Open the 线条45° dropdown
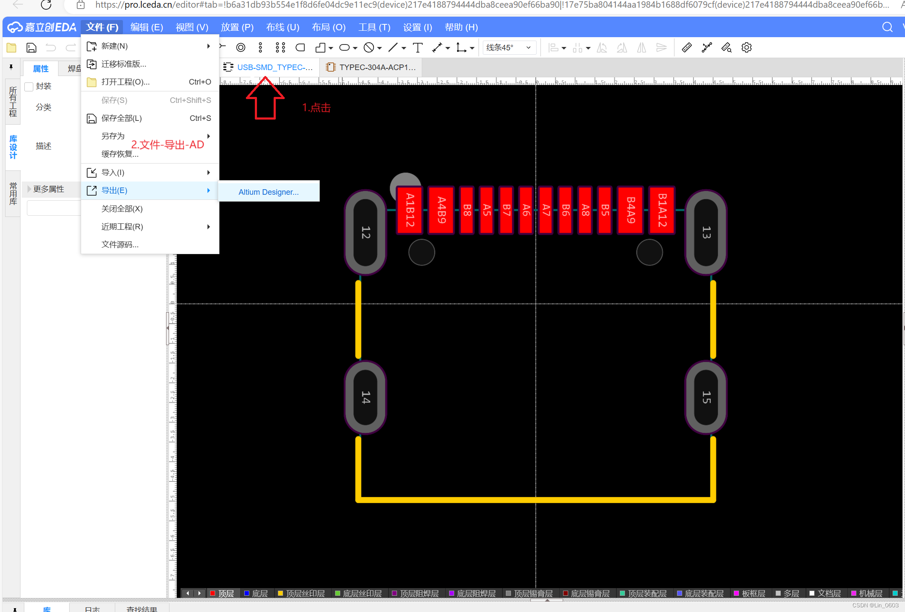Screen dimensions: 905x612 [x=509, y=47]
